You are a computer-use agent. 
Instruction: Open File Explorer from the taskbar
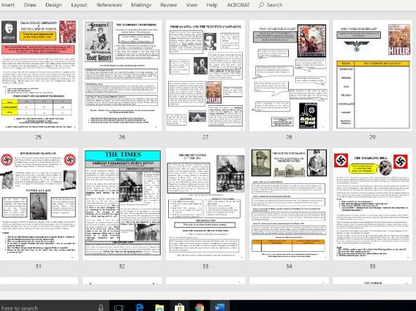coord(159,307)
